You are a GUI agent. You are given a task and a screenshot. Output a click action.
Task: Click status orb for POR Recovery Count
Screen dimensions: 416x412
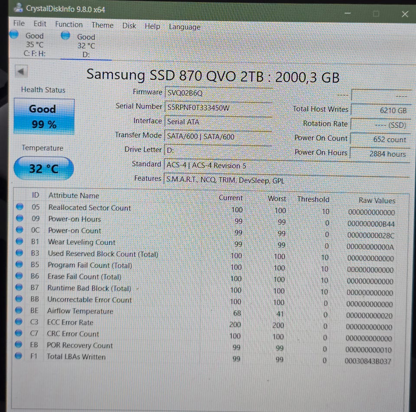pos(19,344)
